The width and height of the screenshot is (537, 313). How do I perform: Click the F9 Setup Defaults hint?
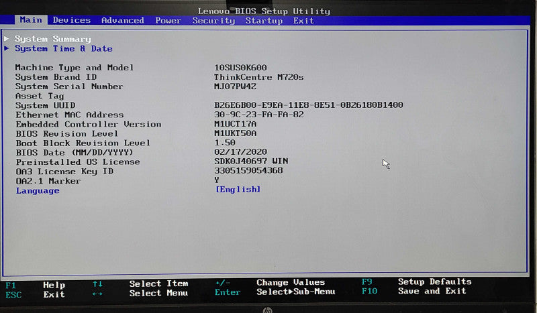pos(416,281)
